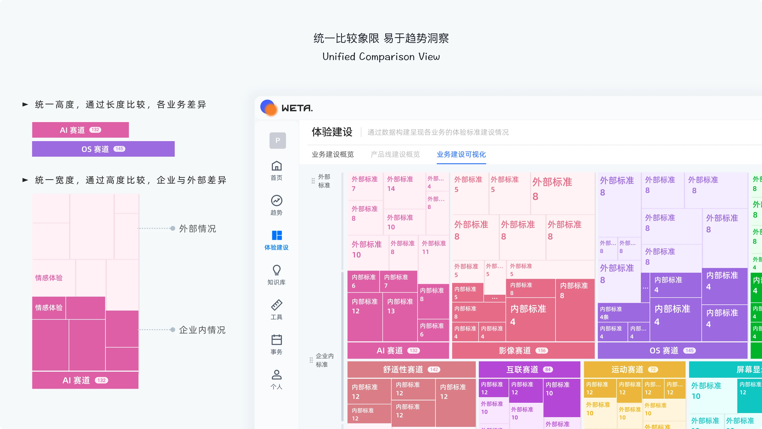762x429 pixels.
Task: Select the 外部标准 7 tile in AI 赛道
Action: (365, 187)
